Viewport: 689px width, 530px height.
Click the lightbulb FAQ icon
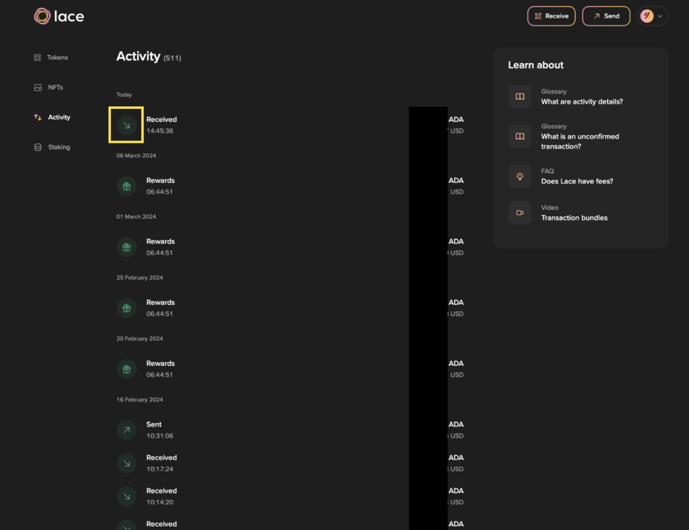519,176
